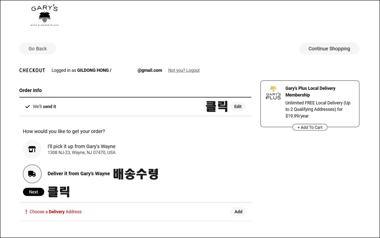The height and width of the screenshot is (238, 380).
Task: Add Gary's Plus membership to cart
Action: (310, 127)
